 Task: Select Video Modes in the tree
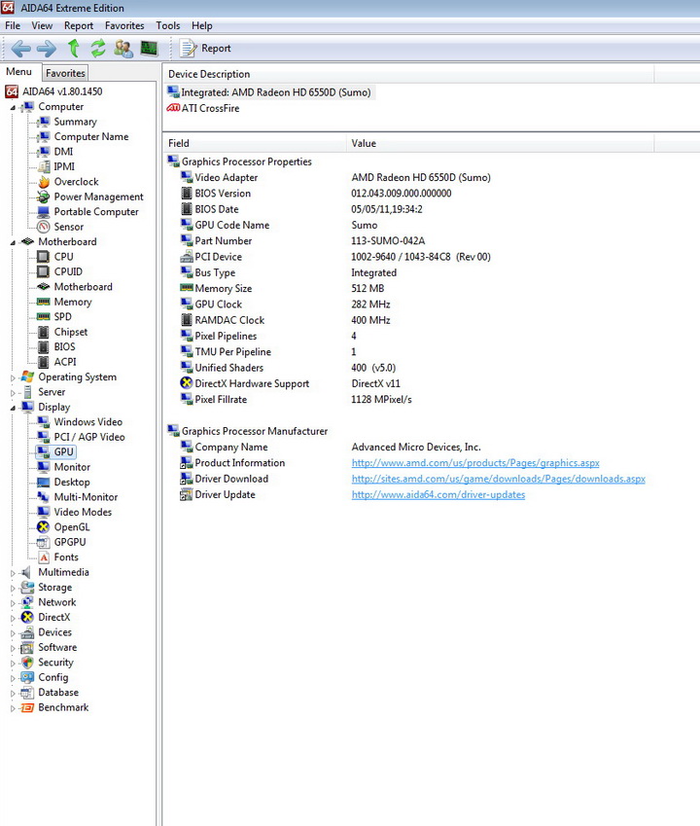(x=83, y=512)
